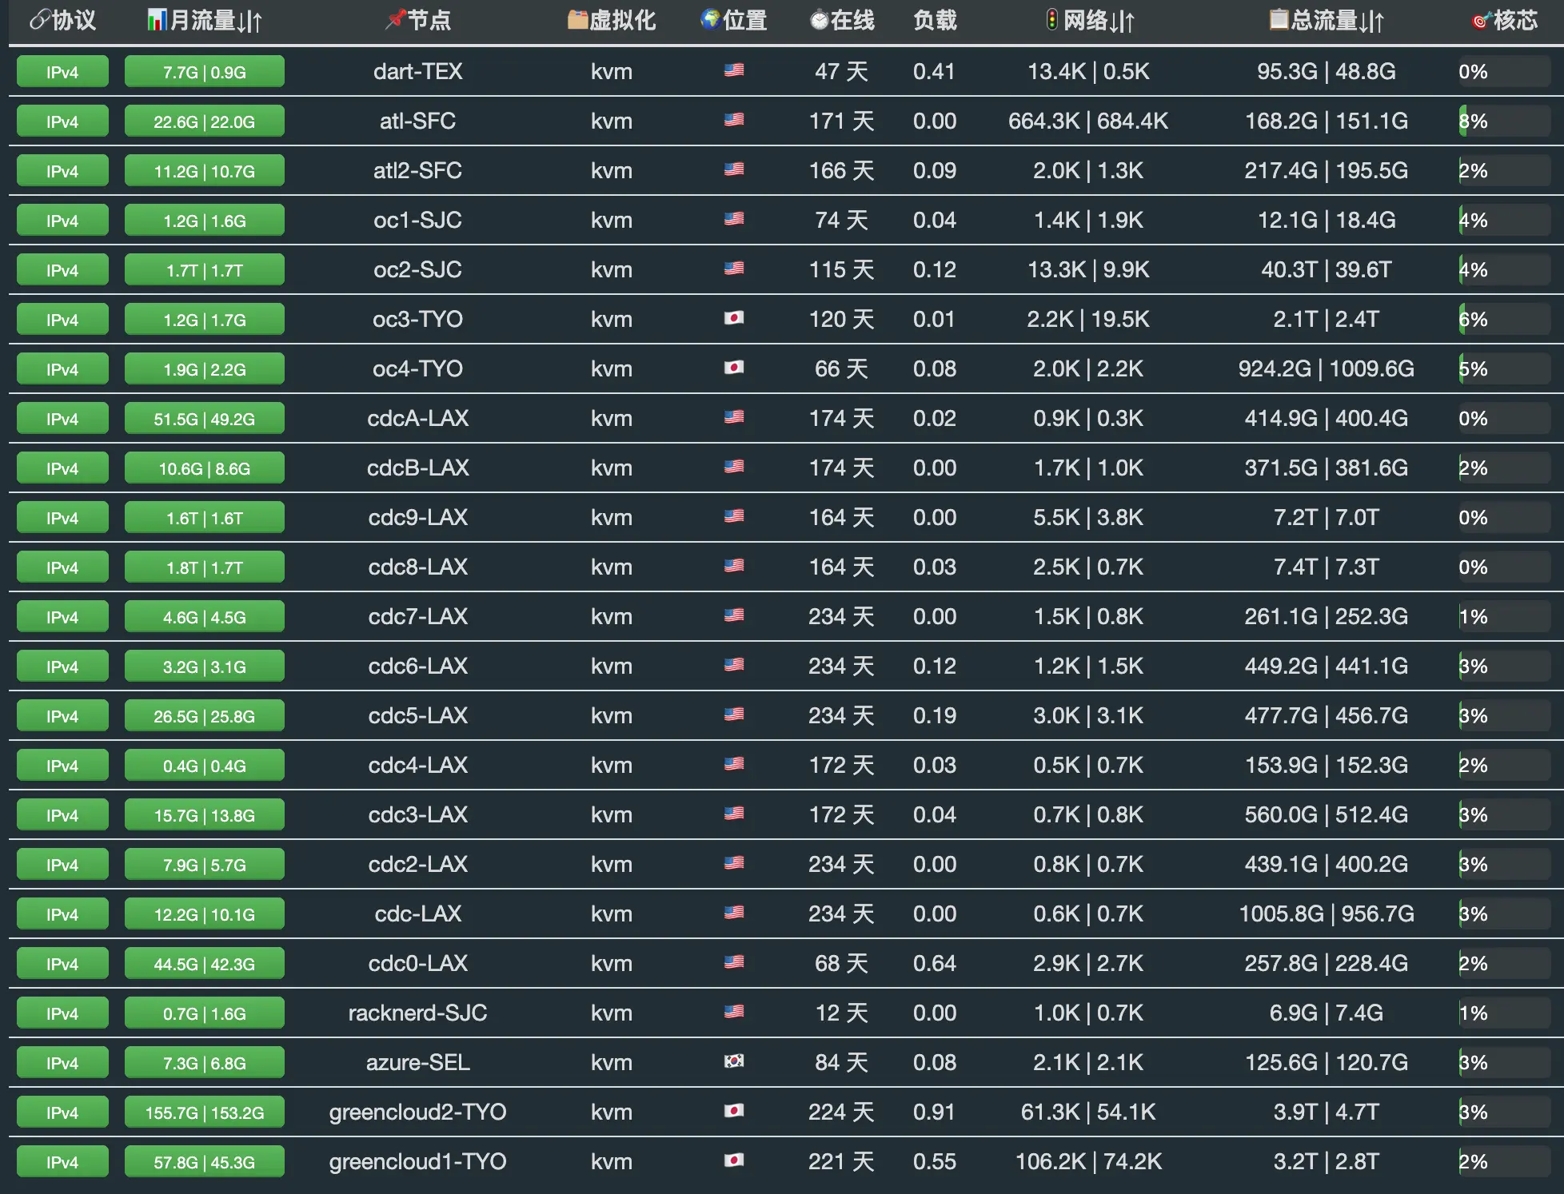Click the dartboard icon beside 核芯 header
1564x1194 pixels.
click(x=1480, y=21)
